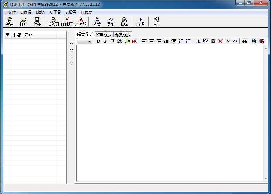Click the 改标题 edit title icon

80,22
